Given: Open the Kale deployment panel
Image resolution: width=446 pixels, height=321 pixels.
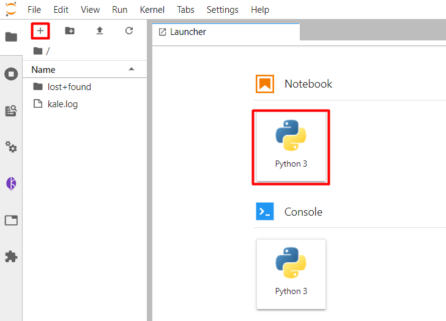Looking at the screenshot, I should point(11,184).
